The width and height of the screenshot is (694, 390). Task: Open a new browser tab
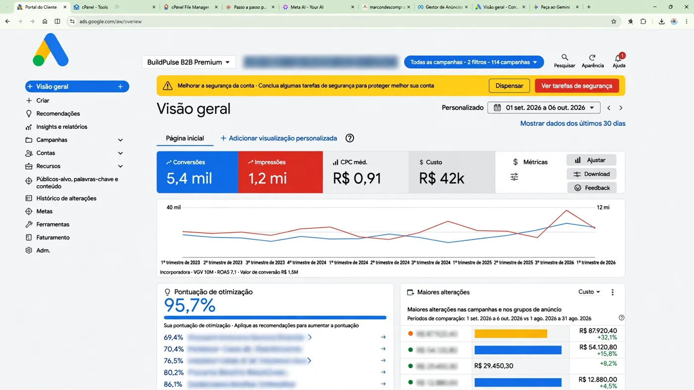(x=588, y=7)
